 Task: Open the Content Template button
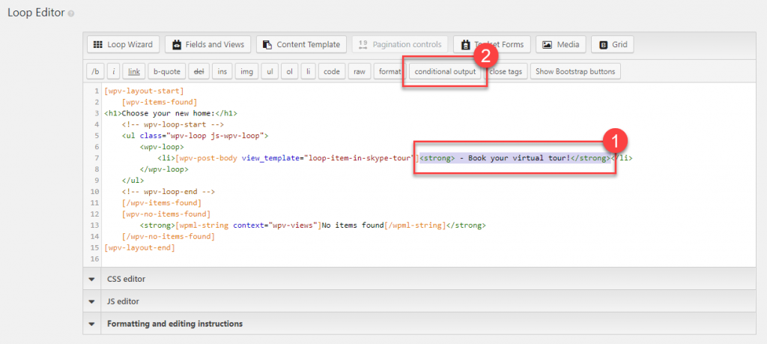pos(301,44)
